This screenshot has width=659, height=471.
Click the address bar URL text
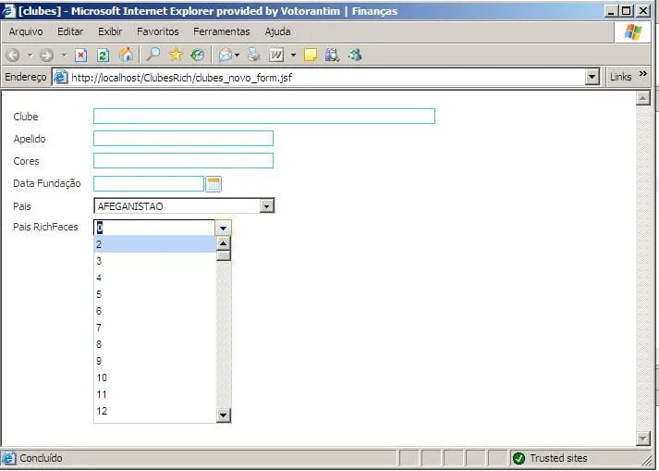pos(181,78)
